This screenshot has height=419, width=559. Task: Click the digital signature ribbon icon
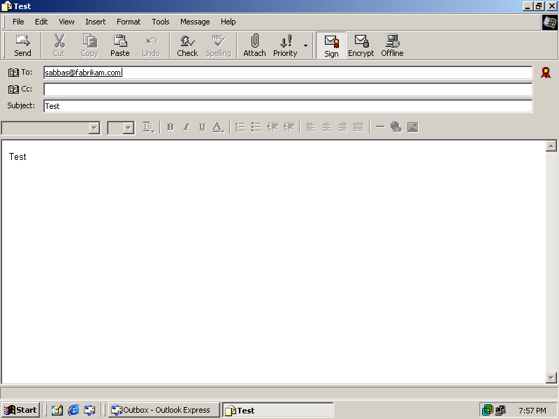coord(546,72)
